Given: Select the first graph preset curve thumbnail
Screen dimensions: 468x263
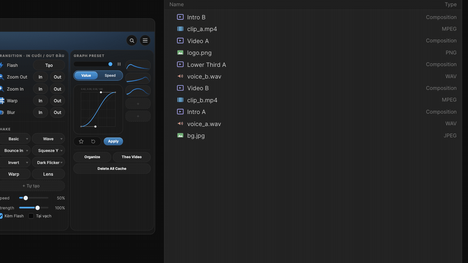Looking at the screenshot, I should (138, 66).
